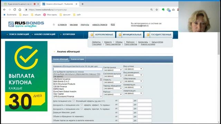
Task: Open the Калькулятор link
Action: click(x=157, y=42)
